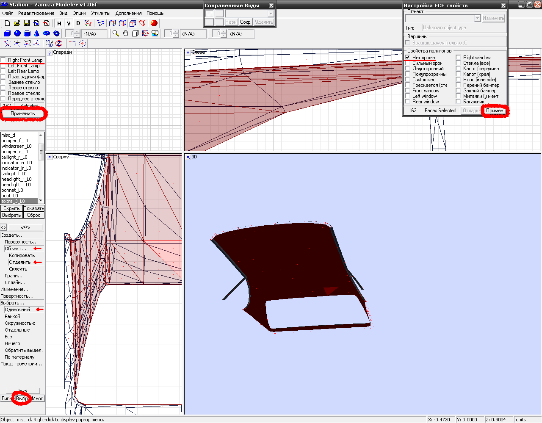Uncheck the 'Нет хрома' checkbox
542x423 pixels.
click(408, 58)
